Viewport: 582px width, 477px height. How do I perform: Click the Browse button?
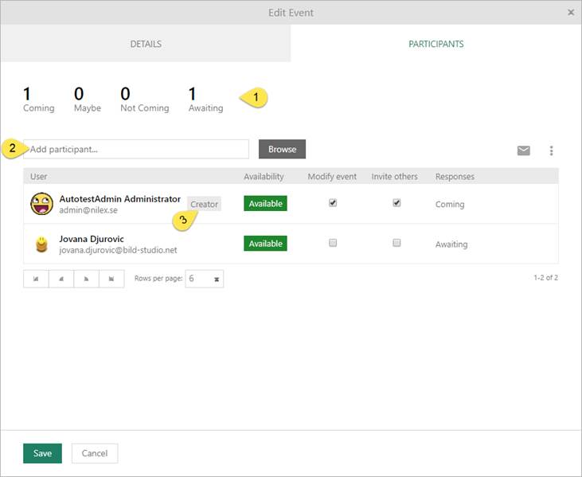pos(282,149)
